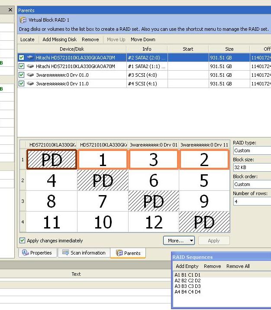This screenshot has width=271, height=310.
Task: Click Move Down in the toolbar
Action: (x=143, y=39)
